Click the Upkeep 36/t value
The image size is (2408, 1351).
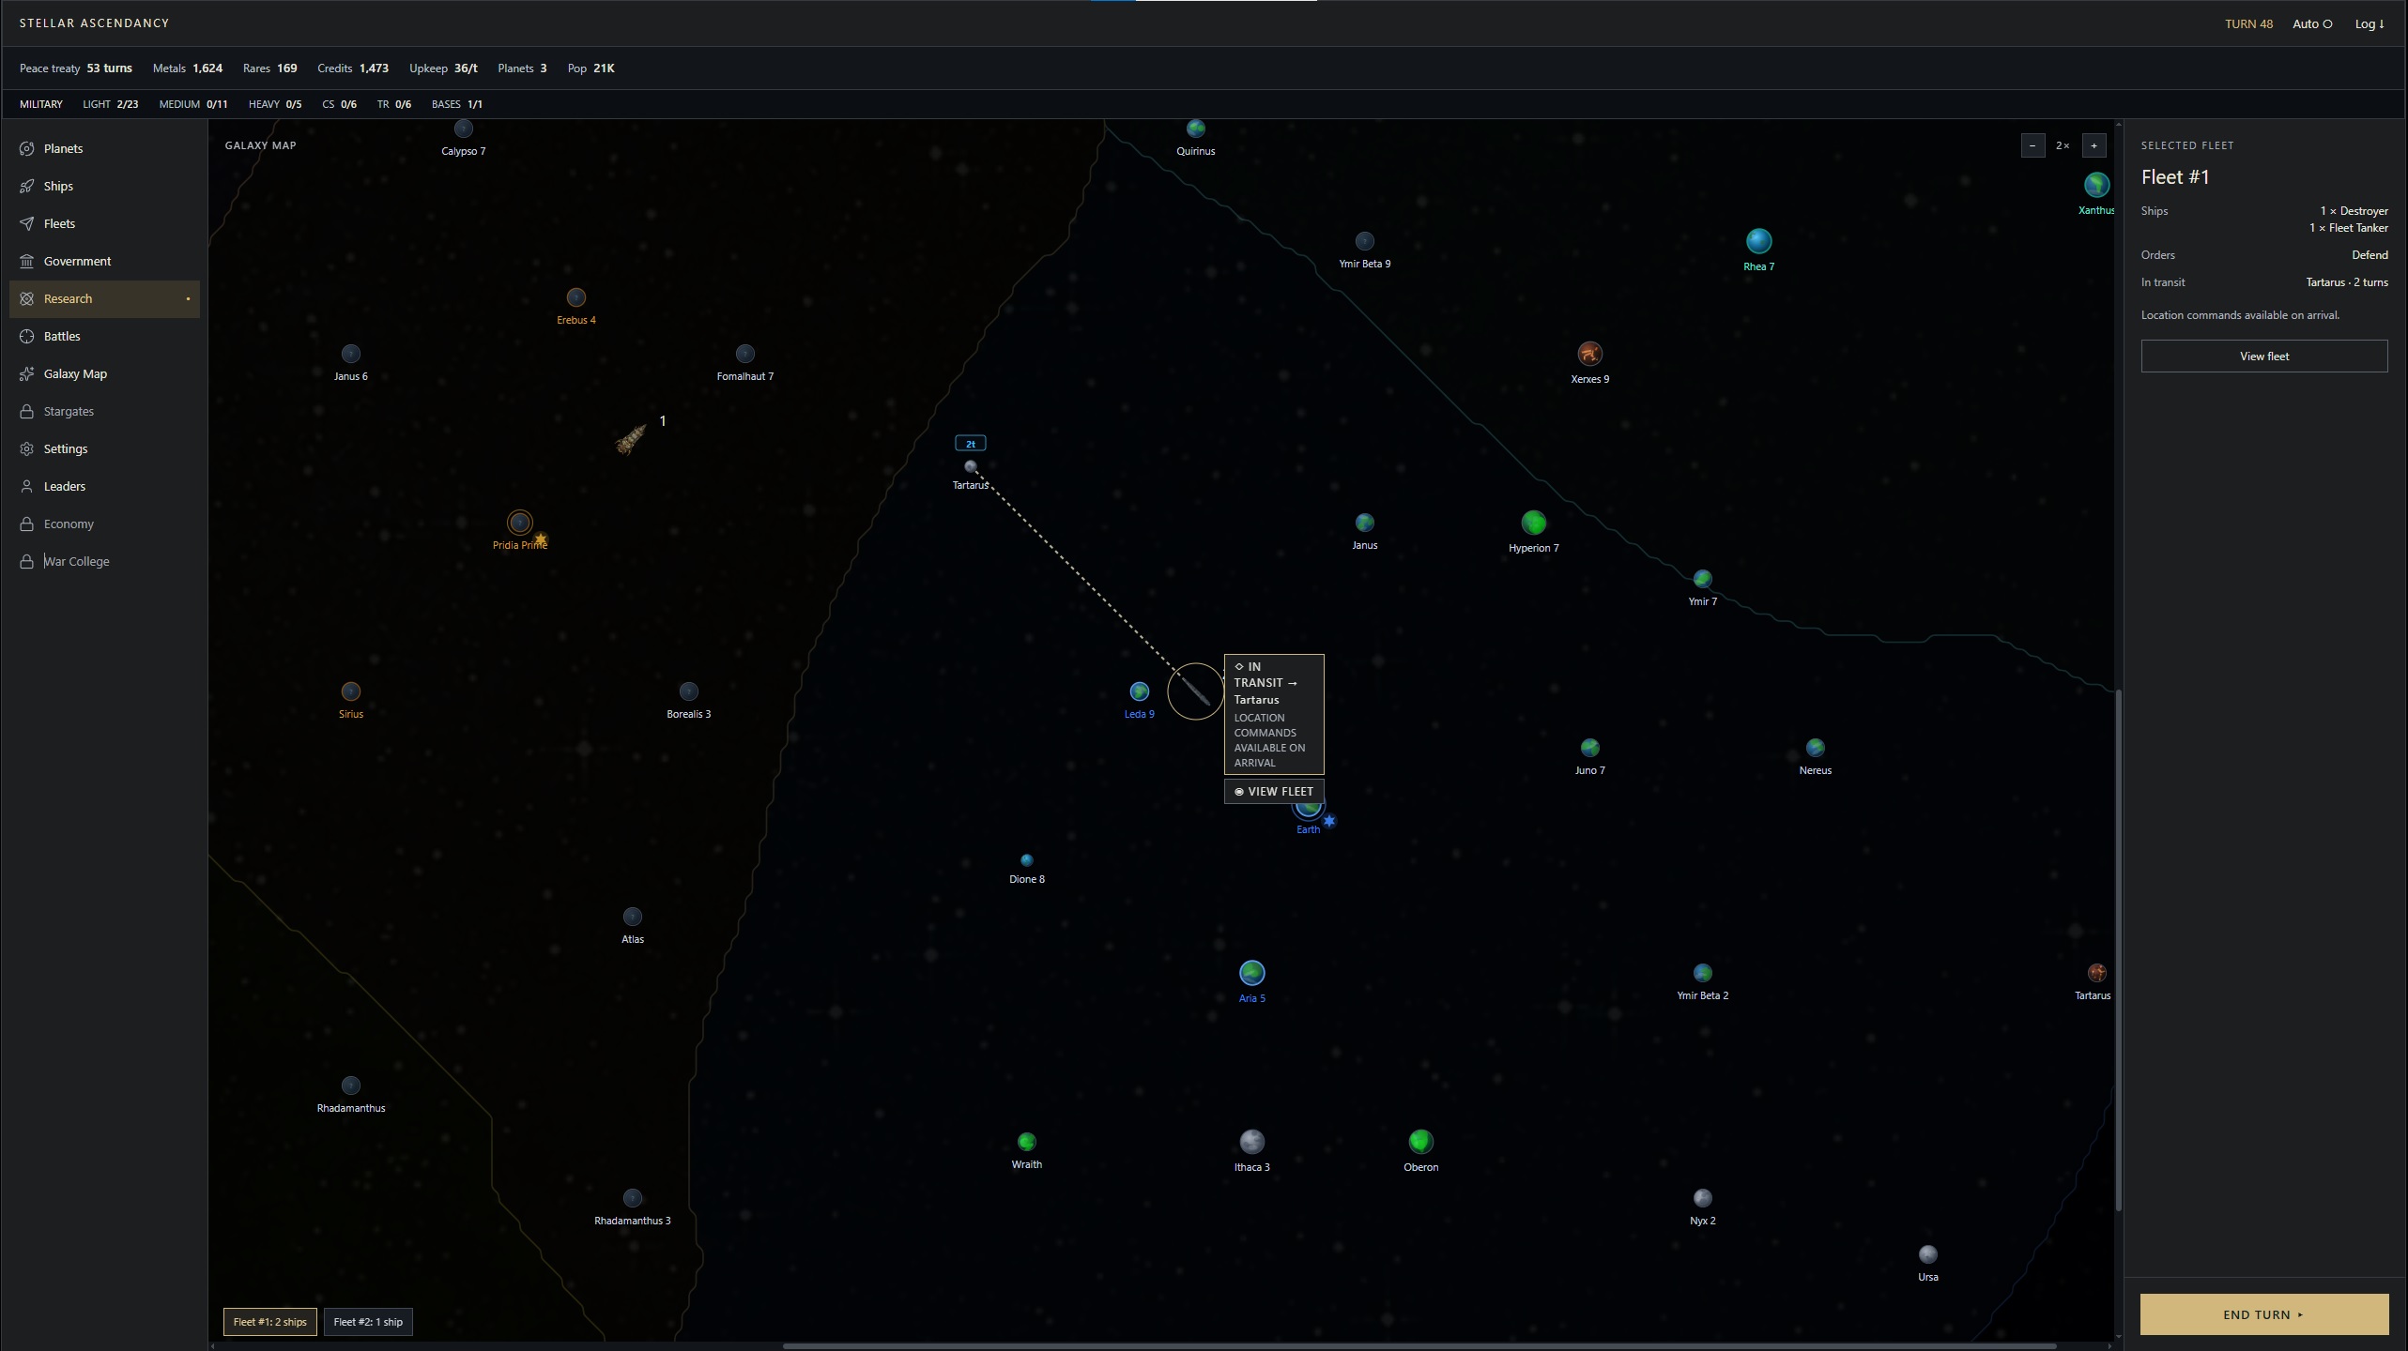(443, 68)
